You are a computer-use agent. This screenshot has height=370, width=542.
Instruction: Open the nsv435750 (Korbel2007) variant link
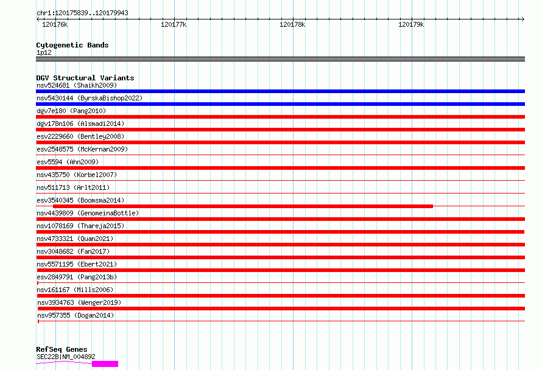point(77,175)
